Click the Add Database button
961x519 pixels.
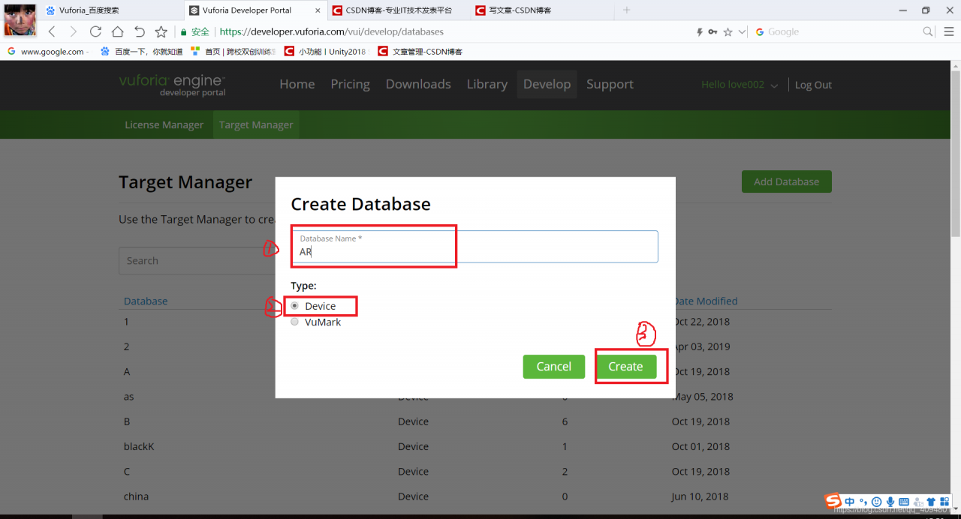point(786,181)
